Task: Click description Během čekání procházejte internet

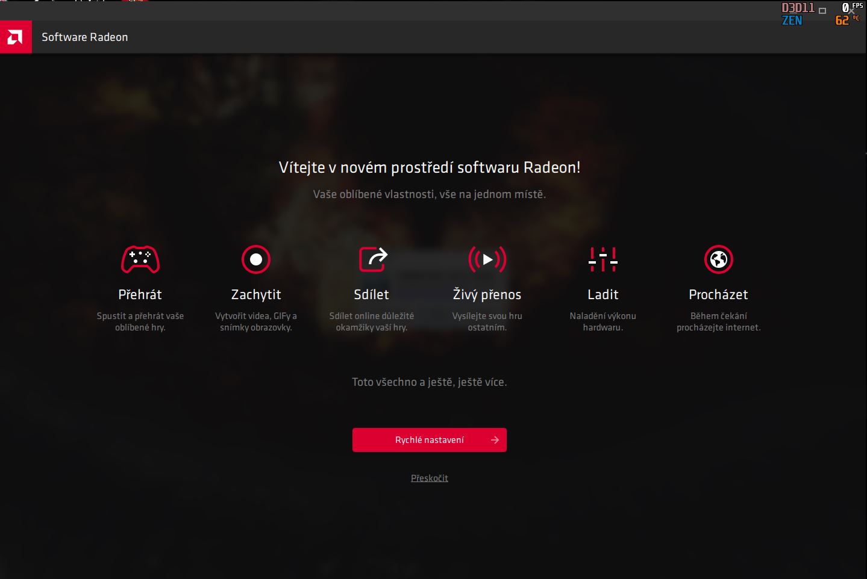Action: click(x=719, y=321)
